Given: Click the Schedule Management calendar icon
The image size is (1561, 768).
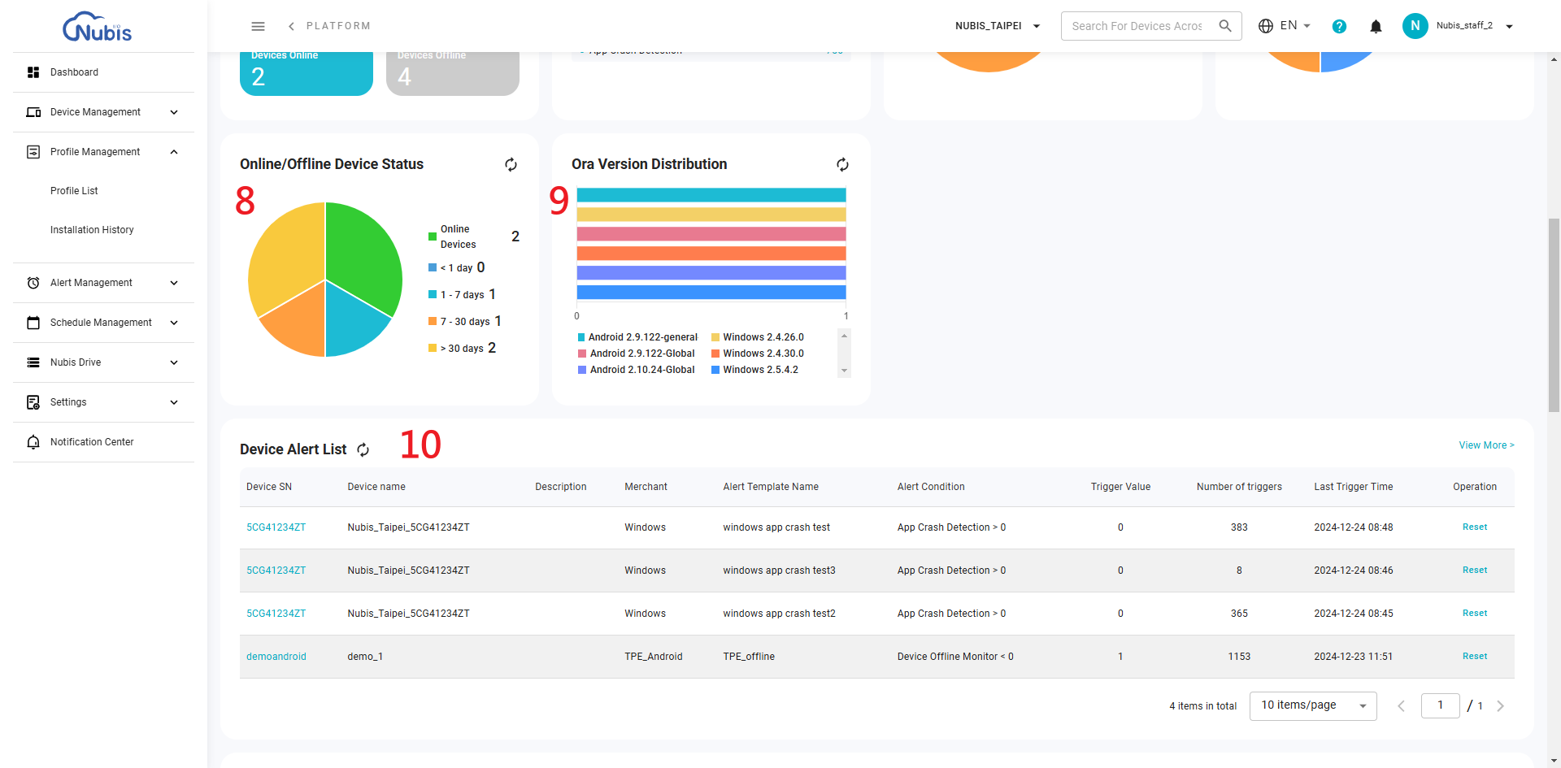Looking at the screenshot, I should 33,323.
